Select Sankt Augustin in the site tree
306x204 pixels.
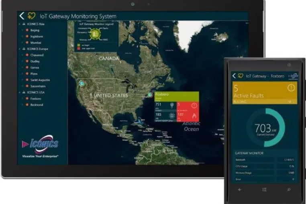pyautogui.click(x=40, y=80)
